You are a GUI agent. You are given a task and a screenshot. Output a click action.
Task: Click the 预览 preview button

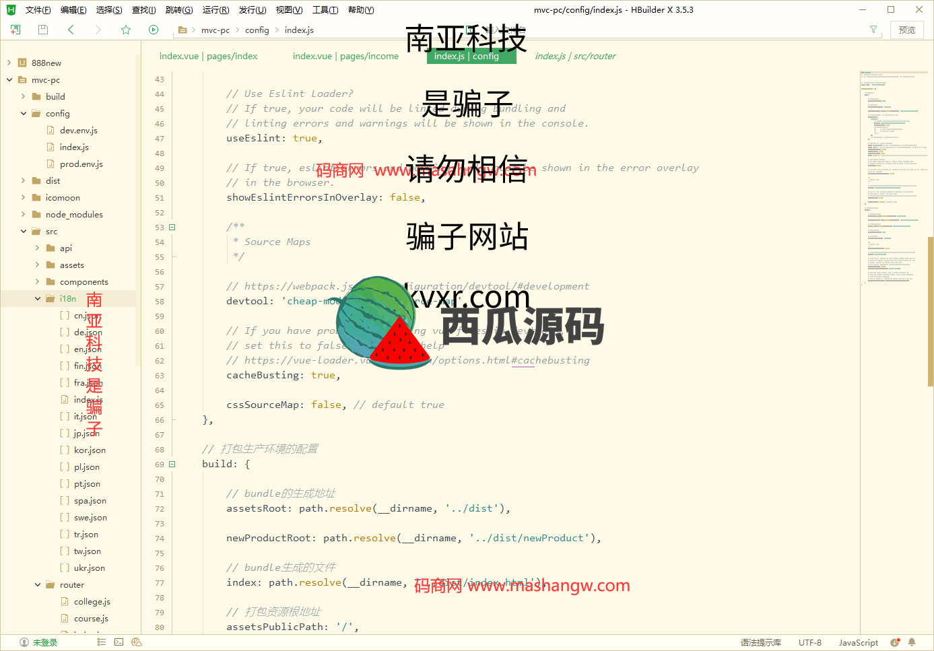coord(907,30)
